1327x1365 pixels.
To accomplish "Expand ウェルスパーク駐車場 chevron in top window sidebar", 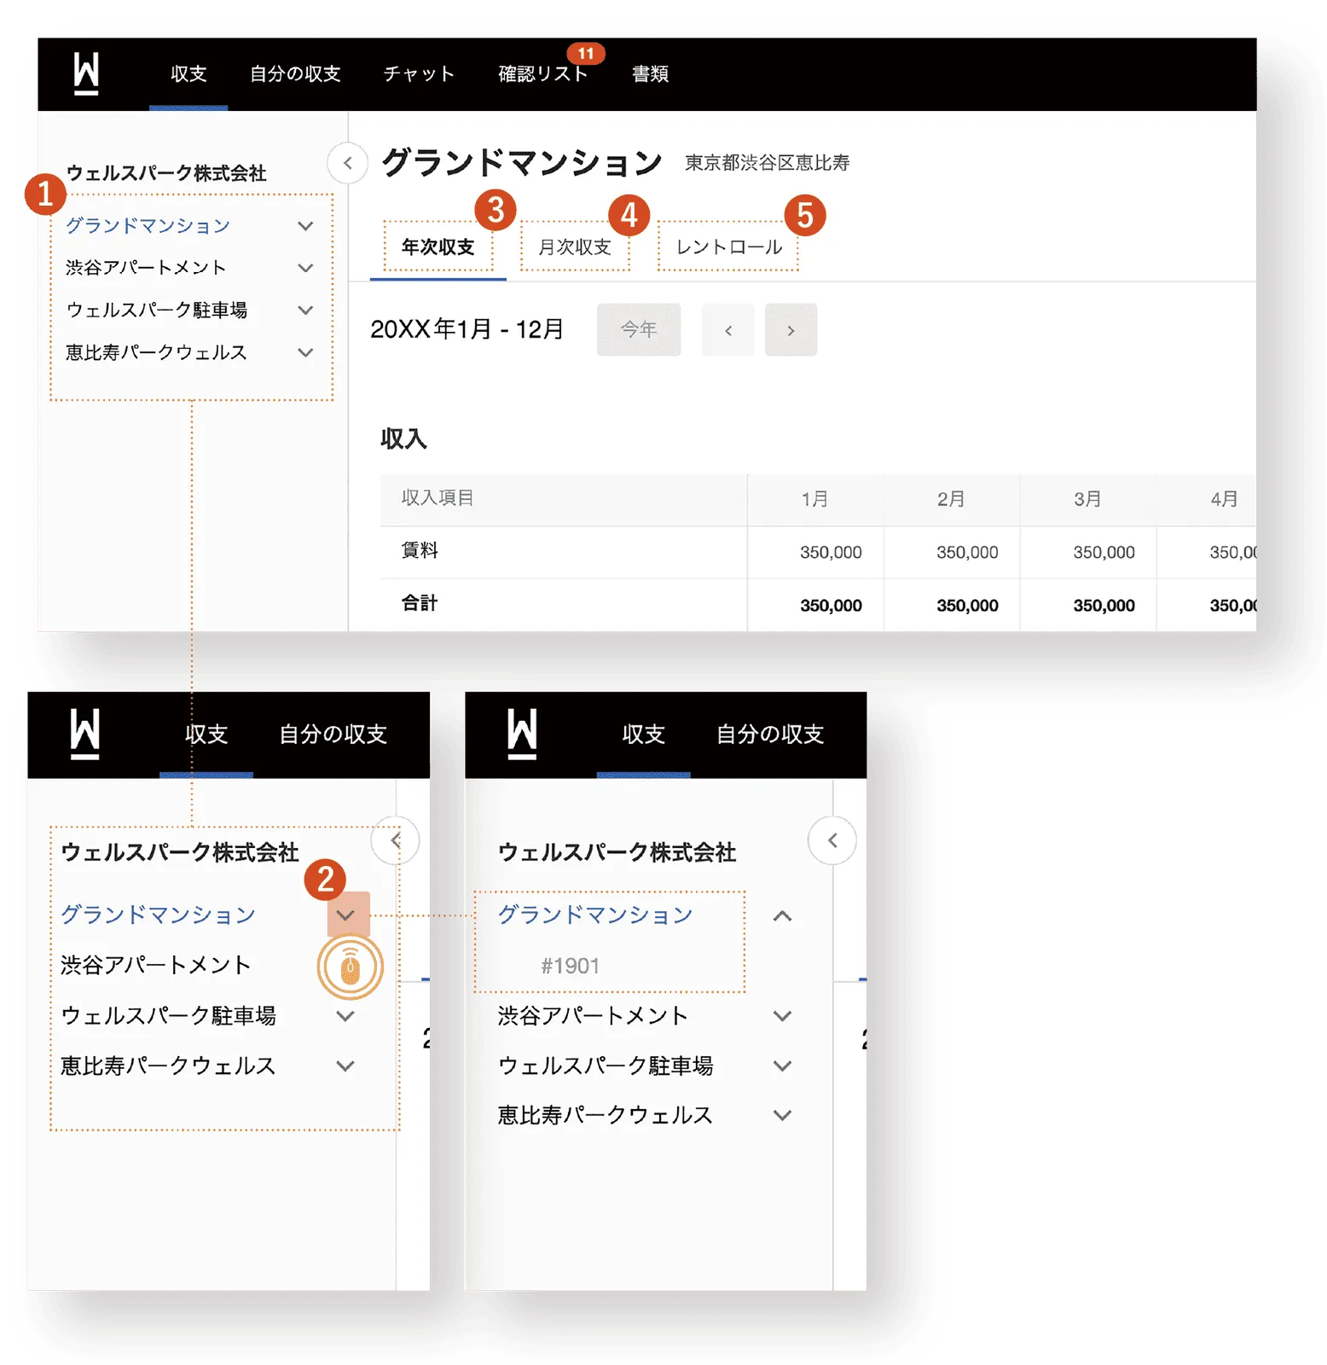I will tap(305, 310).
